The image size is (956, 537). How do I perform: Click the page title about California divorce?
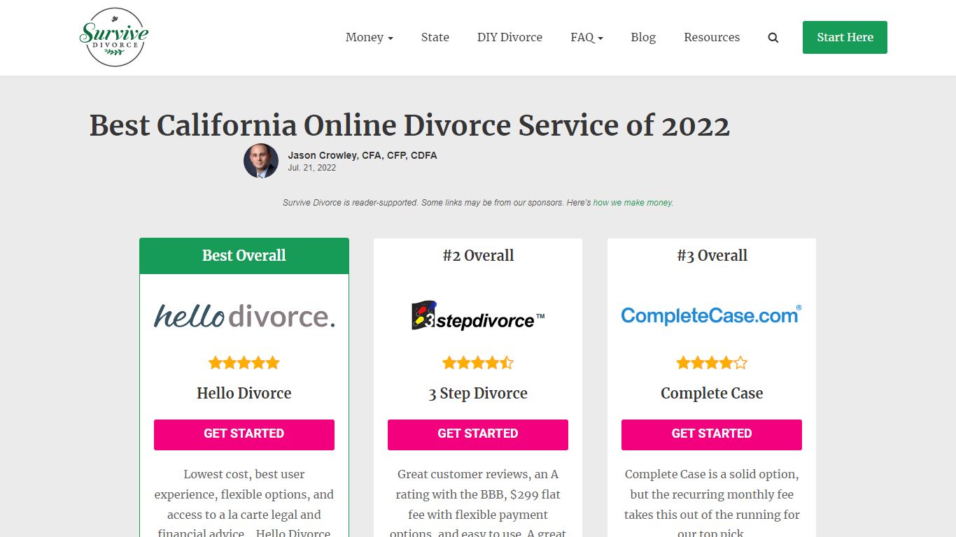409,126
